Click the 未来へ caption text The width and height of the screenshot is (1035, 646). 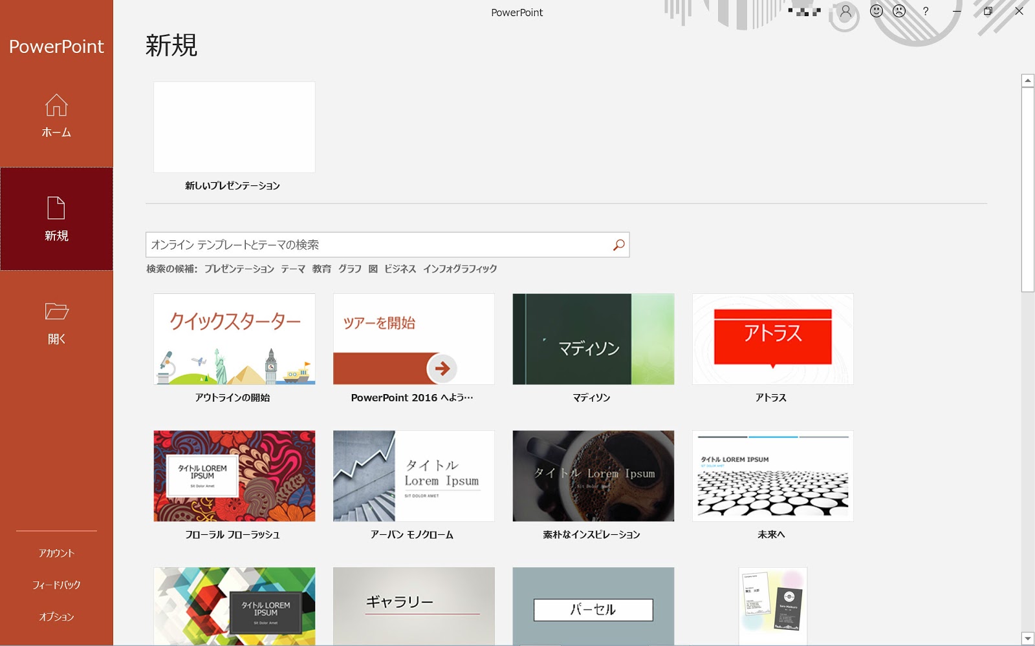771,535
